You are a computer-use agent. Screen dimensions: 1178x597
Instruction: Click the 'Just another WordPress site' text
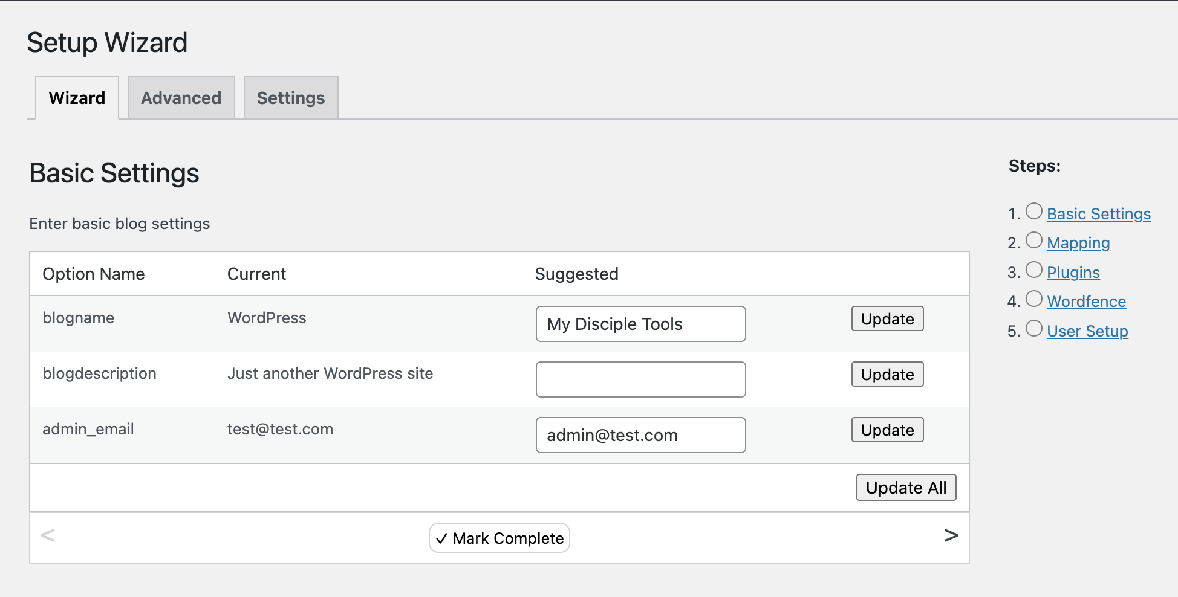pyautogui.click(x=330, y=373)
